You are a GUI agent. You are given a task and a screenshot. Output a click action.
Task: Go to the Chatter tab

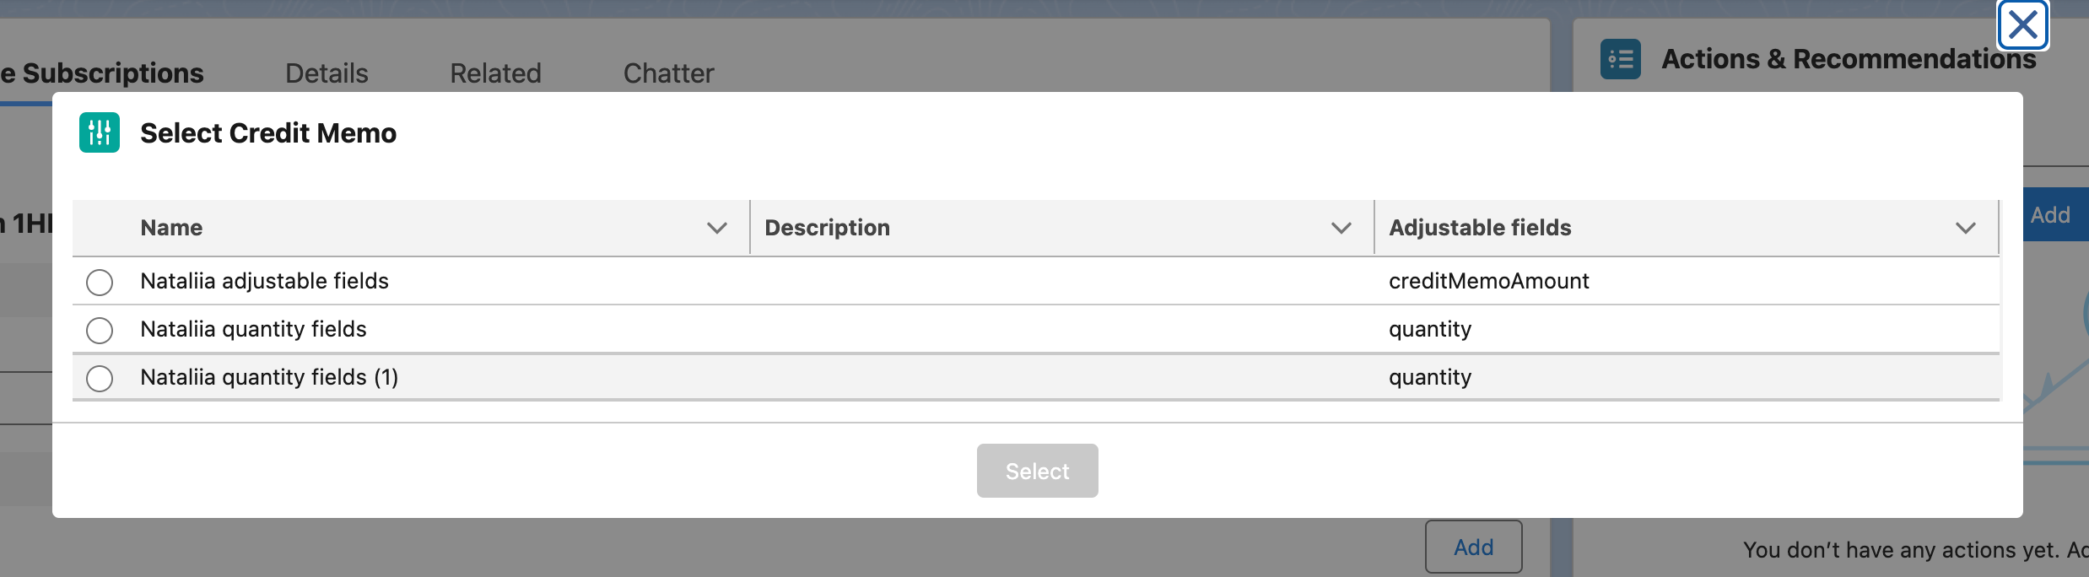(x=668, y=73)
